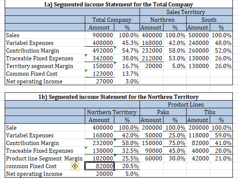Select South sales cell 500000
The image size is (238, 178).
[198, 35]
